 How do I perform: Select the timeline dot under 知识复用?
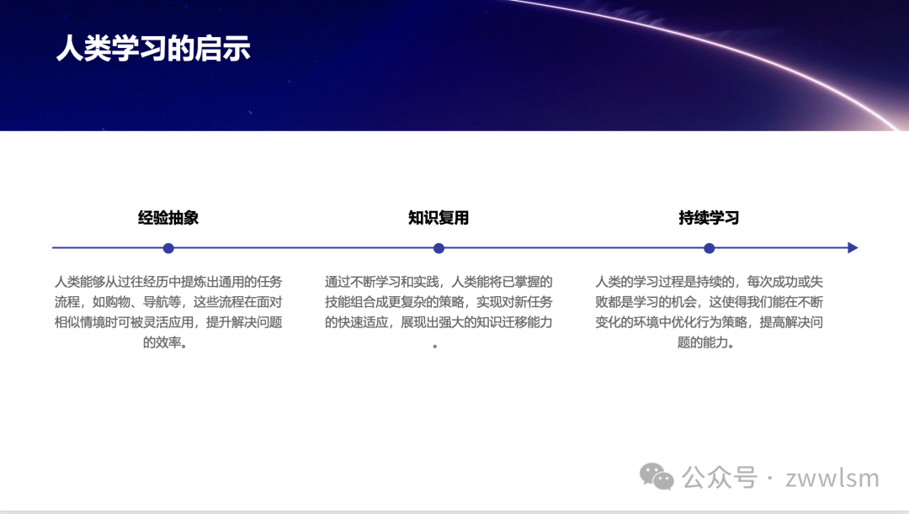438,248
